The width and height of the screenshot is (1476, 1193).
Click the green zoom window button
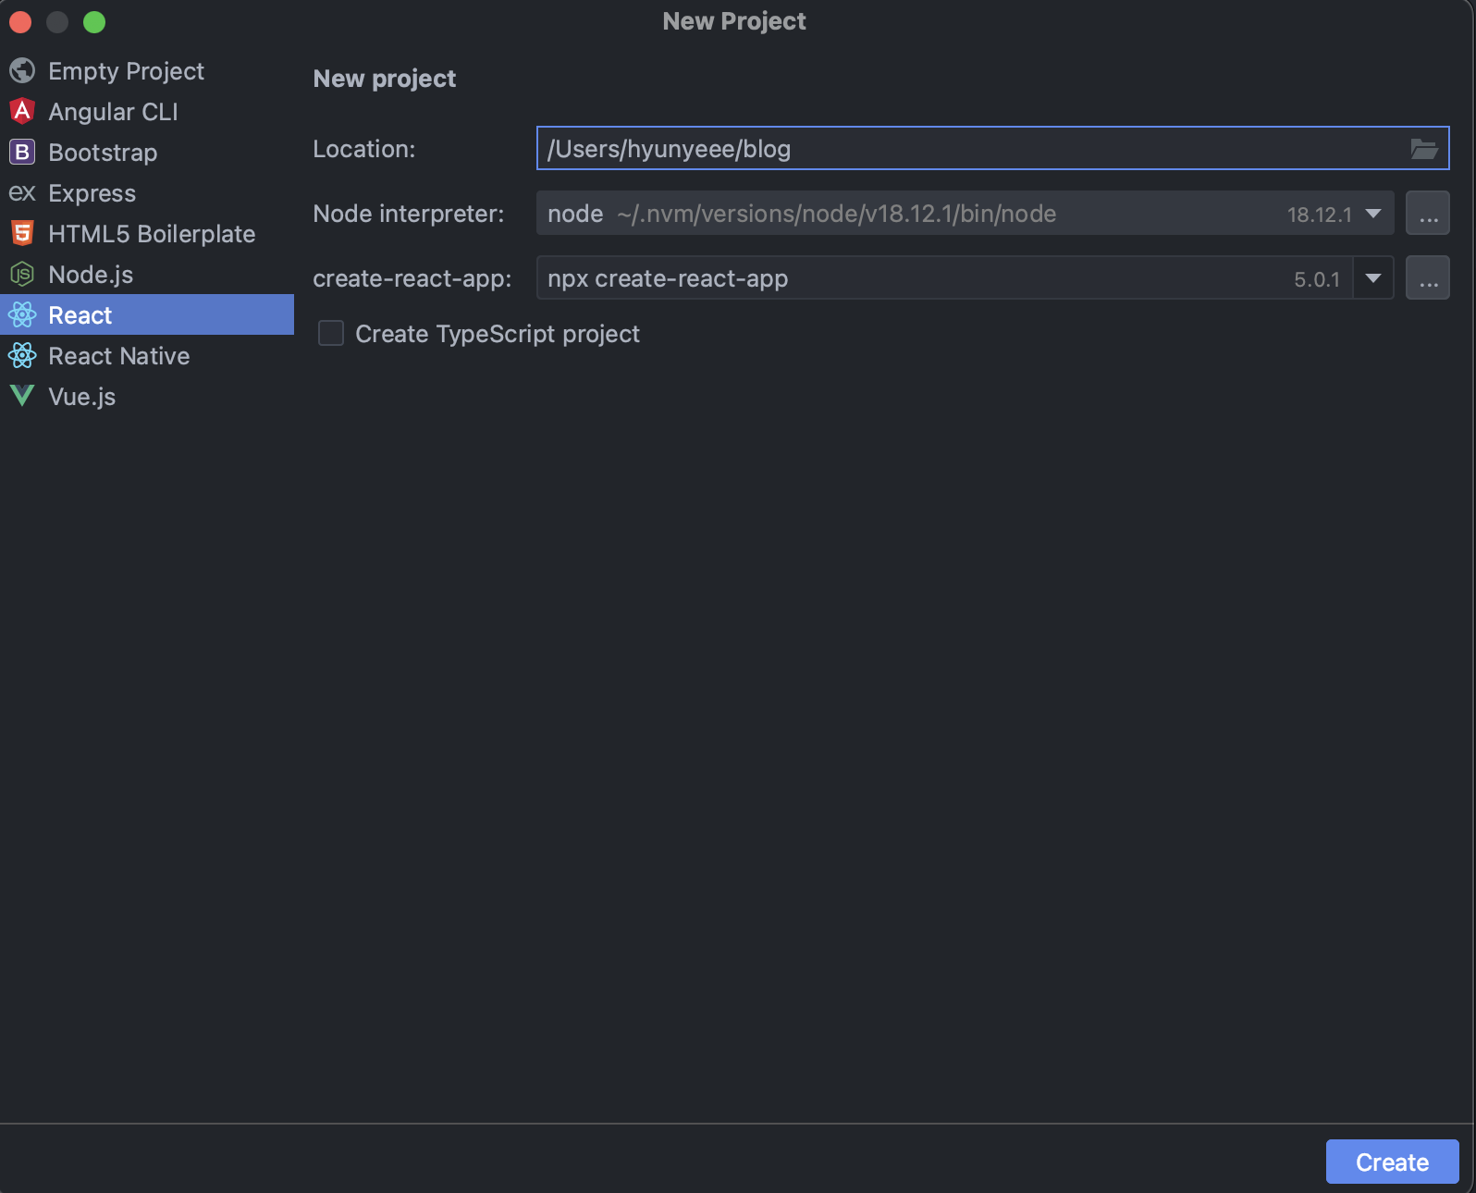94,22
